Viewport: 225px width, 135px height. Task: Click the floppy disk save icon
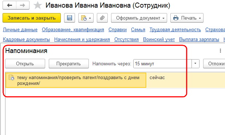[x=70, y=18]
